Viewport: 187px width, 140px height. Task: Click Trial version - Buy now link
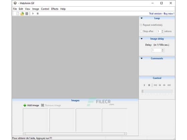[x=162, y=14]
